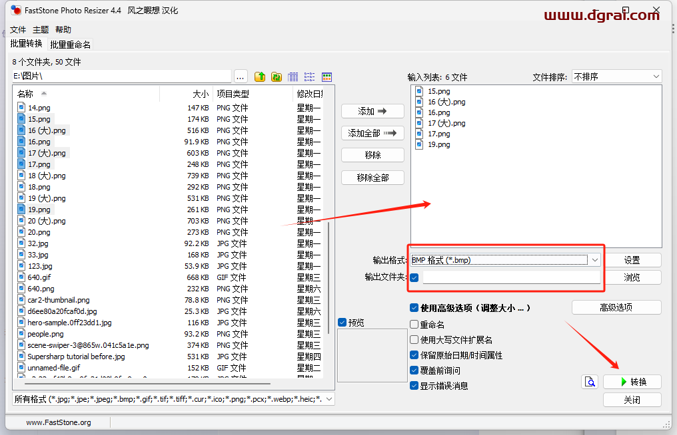Screen dimensions: 677x435
Task: Click the folder path input field
Action: (x=122, y=76)
